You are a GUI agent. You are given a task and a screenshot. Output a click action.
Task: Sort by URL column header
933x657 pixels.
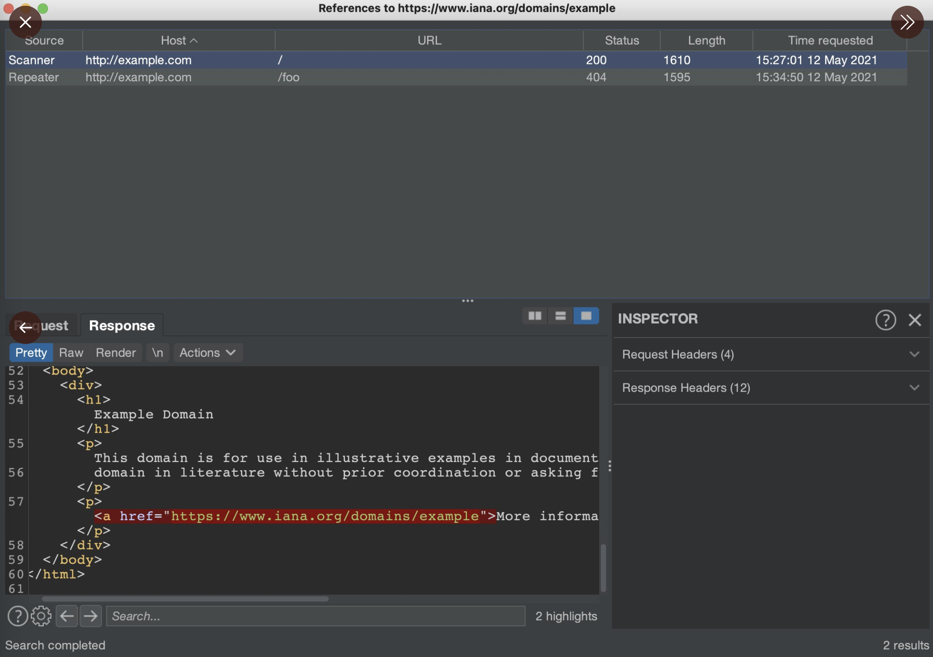click(x=430, y=40)
